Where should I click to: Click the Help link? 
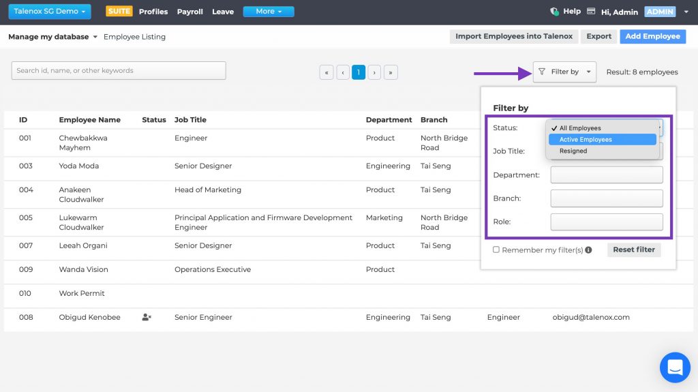tap(572, 11)
